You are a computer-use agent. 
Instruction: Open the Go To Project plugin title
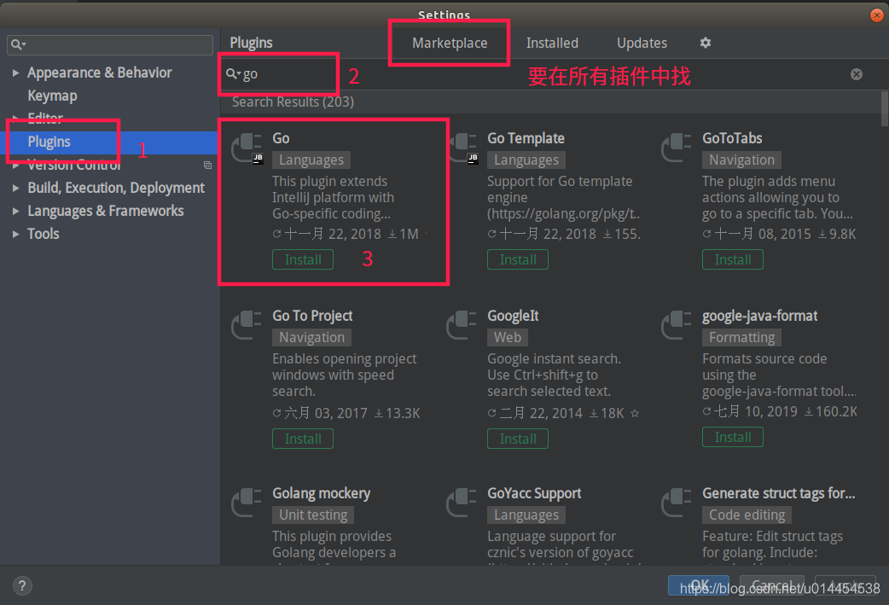click(312, 316)
